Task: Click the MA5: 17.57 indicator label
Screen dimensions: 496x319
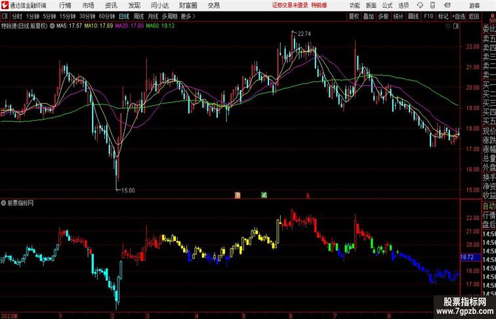Action: coord(69,26)
